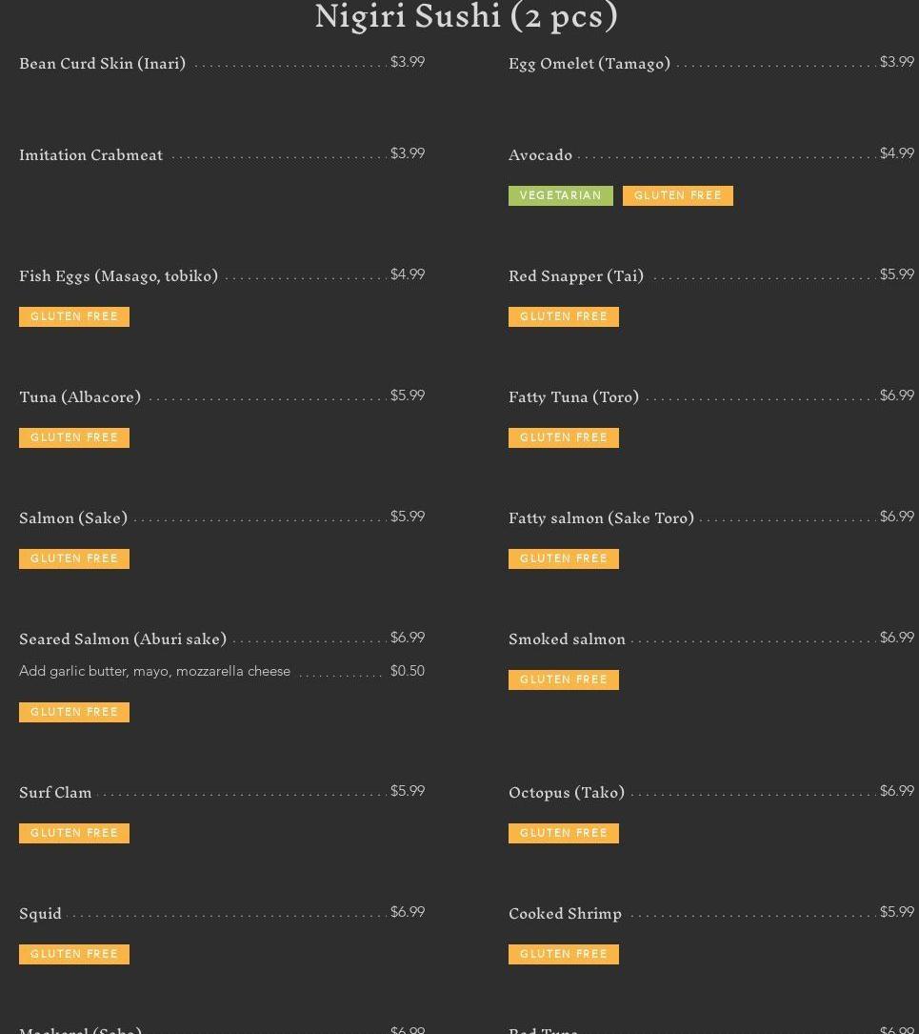
Task: Choose the Fatty Tuna (Toro) item
Action: (573, 397)
